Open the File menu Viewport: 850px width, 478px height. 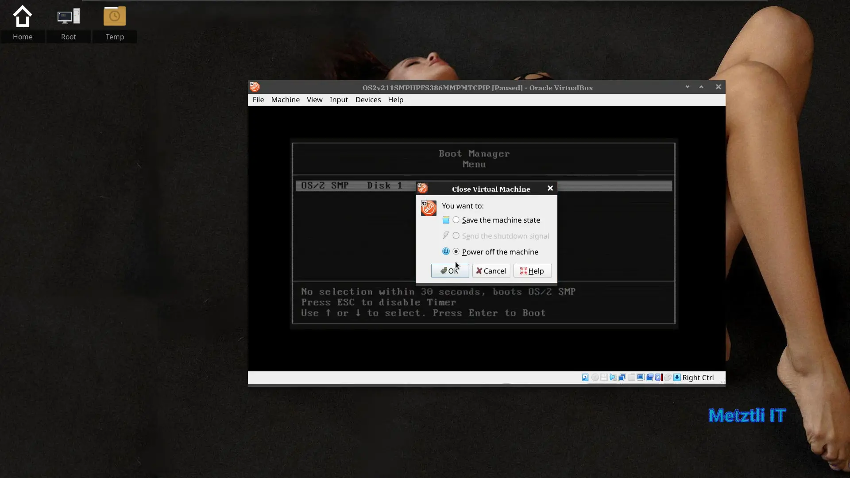click(x=258, y=100)
